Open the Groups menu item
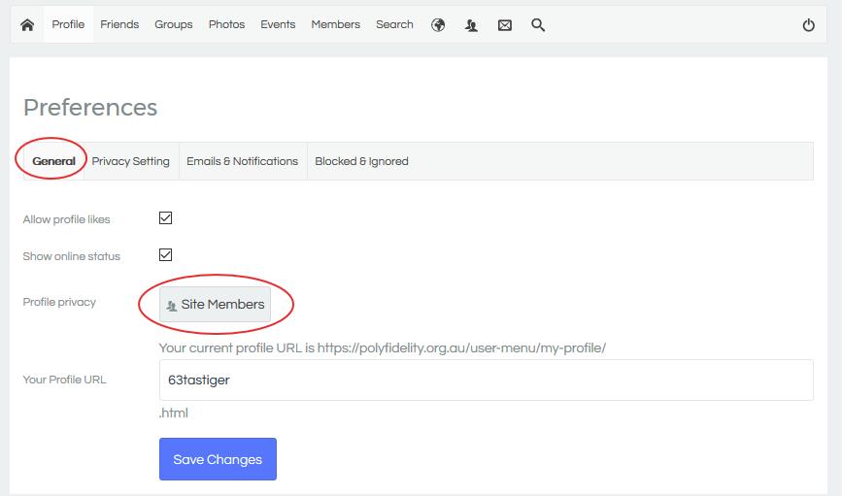 click(x=174, y=24)
